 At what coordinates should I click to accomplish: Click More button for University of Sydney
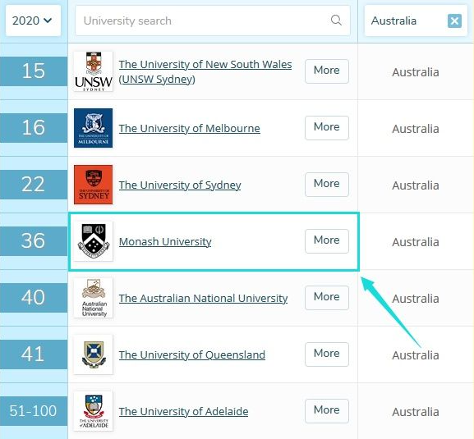pyautogui.click(x=327, y=185)
